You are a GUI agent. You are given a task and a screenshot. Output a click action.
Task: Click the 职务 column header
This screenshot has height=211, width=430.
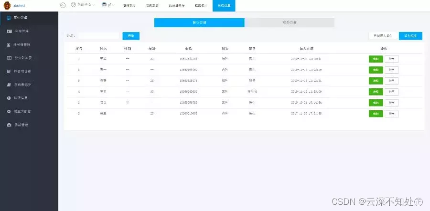(x=252, y=49)
